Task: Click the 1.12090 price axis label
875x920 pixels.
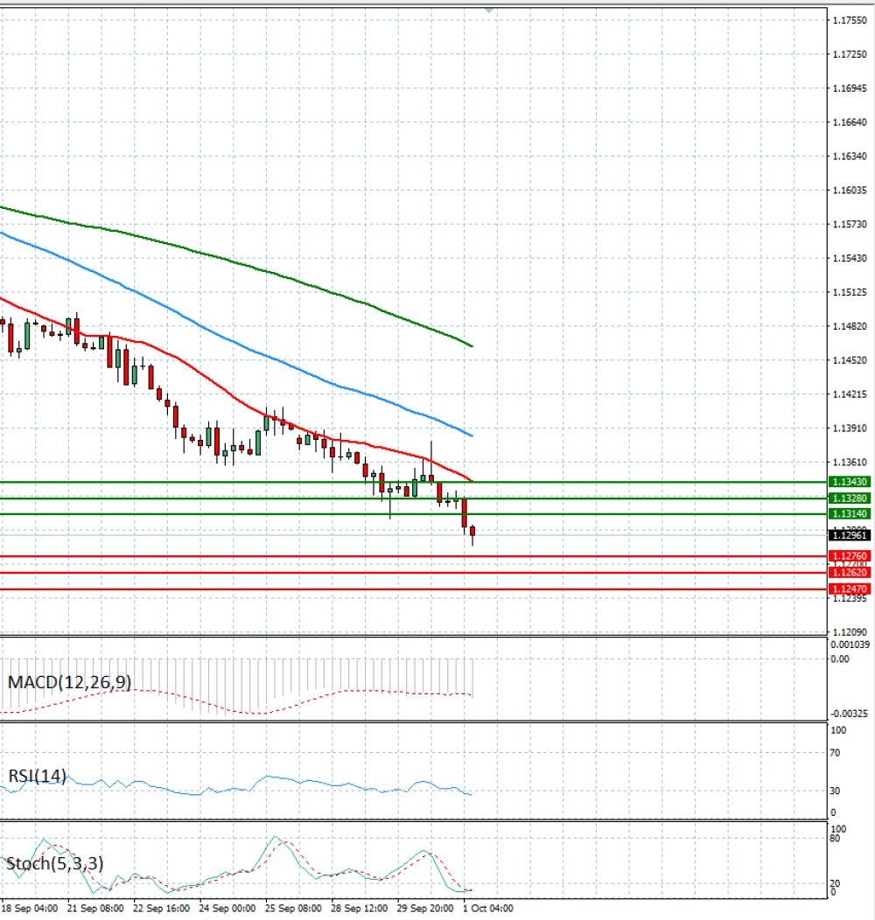Action: coord(850,632)
